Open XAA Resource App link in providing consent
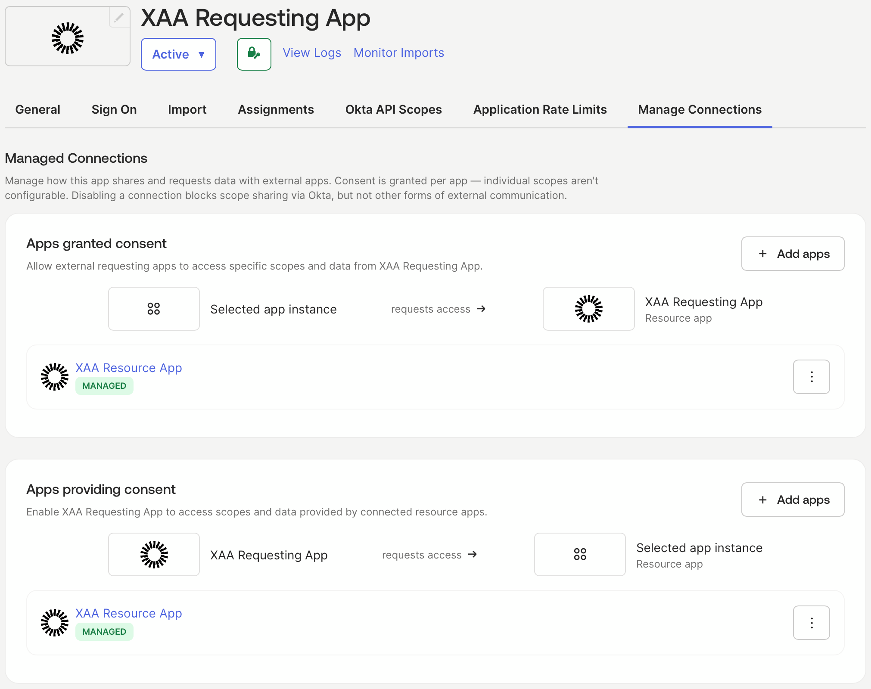The width and height of the screenshot is (871, 689). pyautogui.click(x=129, y=613)
